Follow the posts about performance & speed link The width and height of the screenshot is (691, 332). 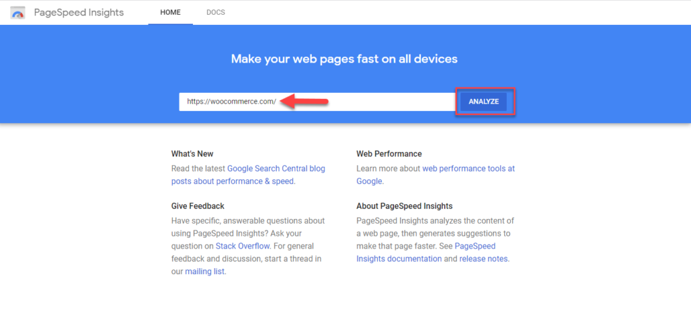tap(233, 181)
